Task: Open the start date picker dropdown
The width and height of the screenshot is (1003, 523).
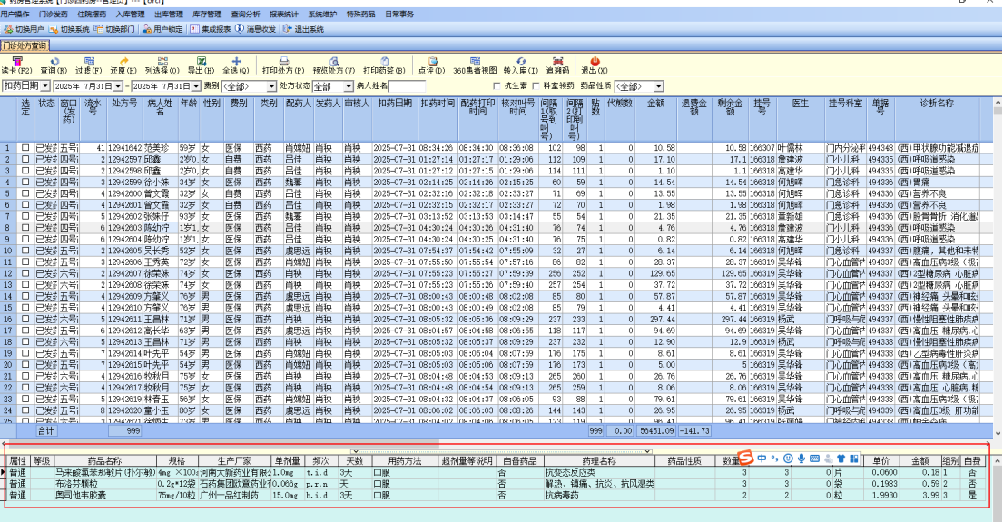Action: pos(118,85)
